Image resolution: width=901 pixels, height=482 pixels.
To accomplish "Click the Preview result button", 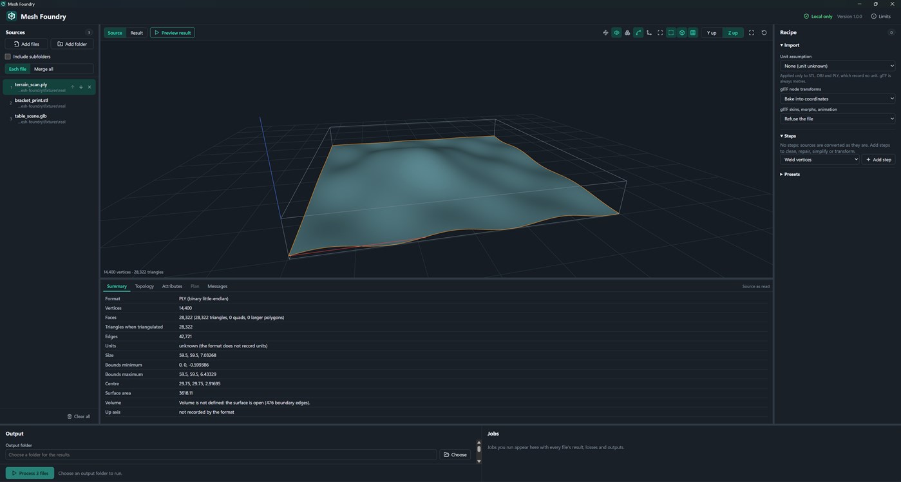I will [172, 33].
